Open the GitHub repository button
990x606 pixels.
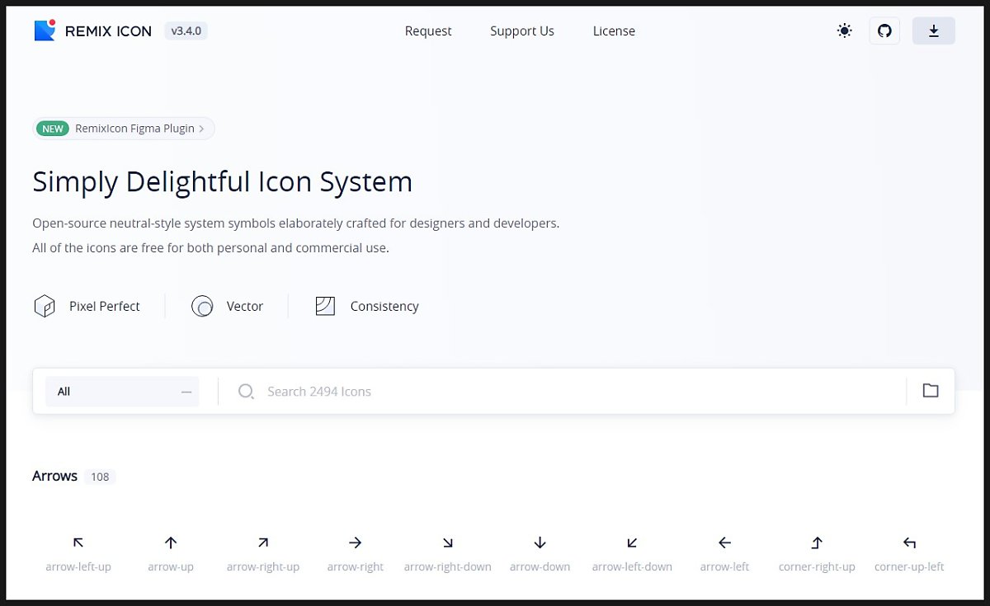pos(884,31)
